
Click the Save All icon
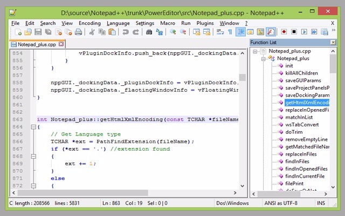pyautogui.click(x=48, y=32)
